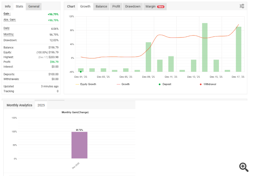This screenshot has height=176, width=253.
Task: Click the green deposit dot on chart
Action: pyautogui.click(x=81, y=72)
